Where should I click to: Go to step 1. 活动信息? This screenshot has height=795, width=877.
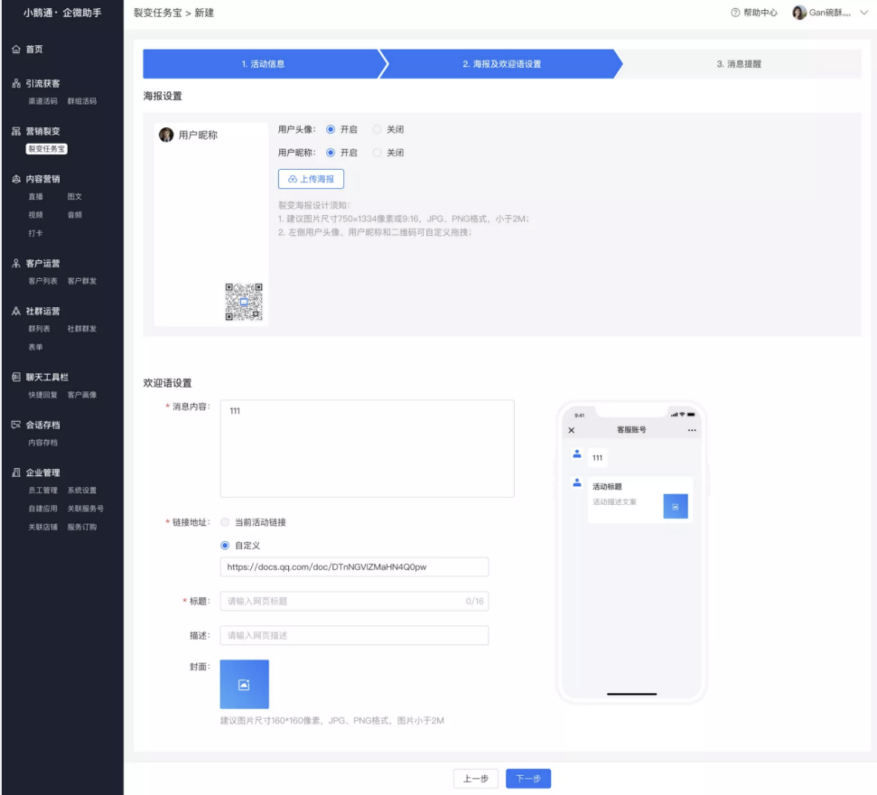tap(263, 64)
